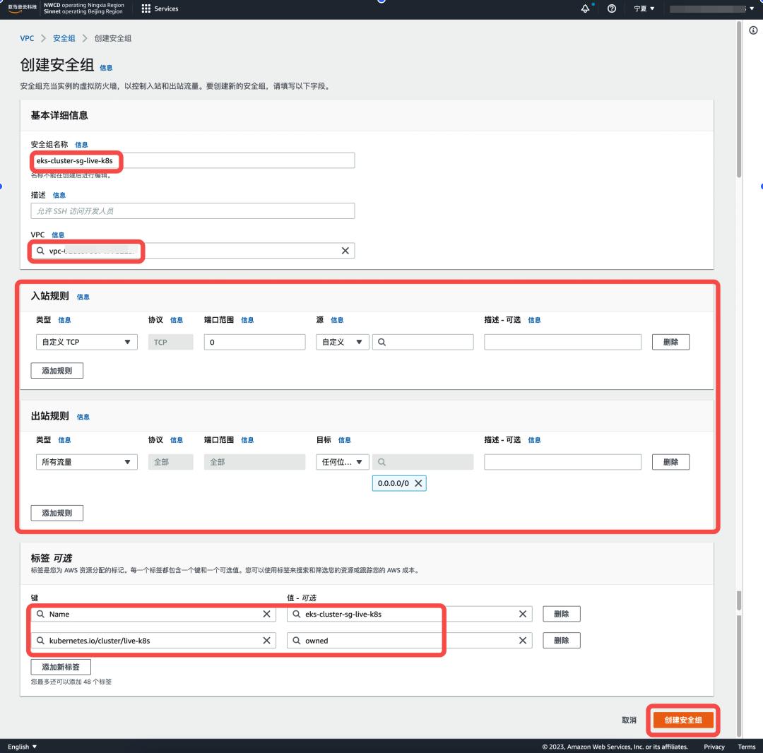Clear the VPC field with X icon
The image size is (763, 753).
coord(345,251)
